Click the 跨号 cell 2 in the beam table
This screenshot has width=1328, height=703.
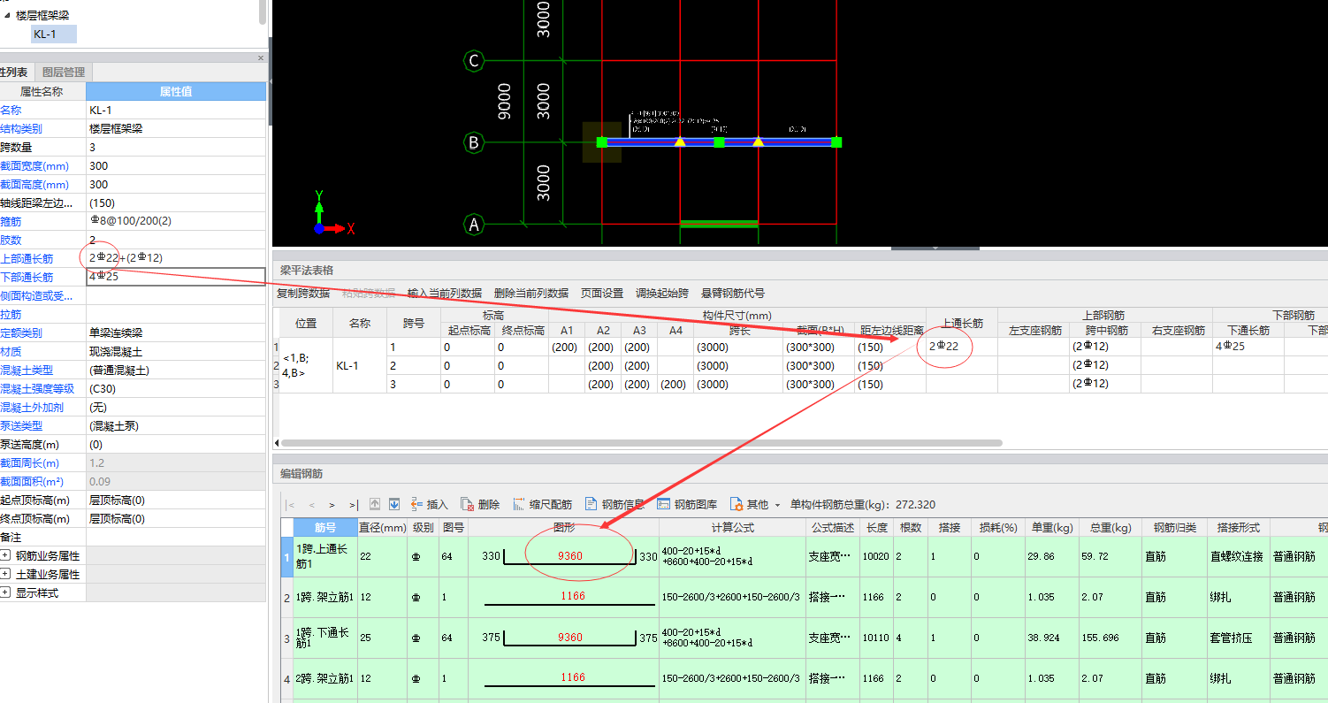click(x=414, y=365)
